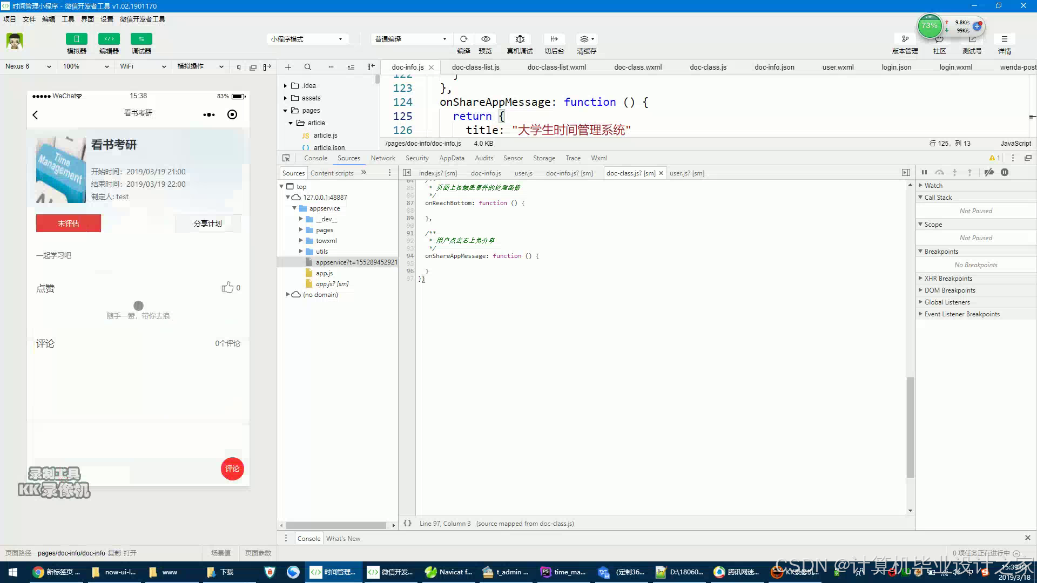1037x583 pixels.
Task: Click the pretty print braces icon
Action: [x=408, y=523]
